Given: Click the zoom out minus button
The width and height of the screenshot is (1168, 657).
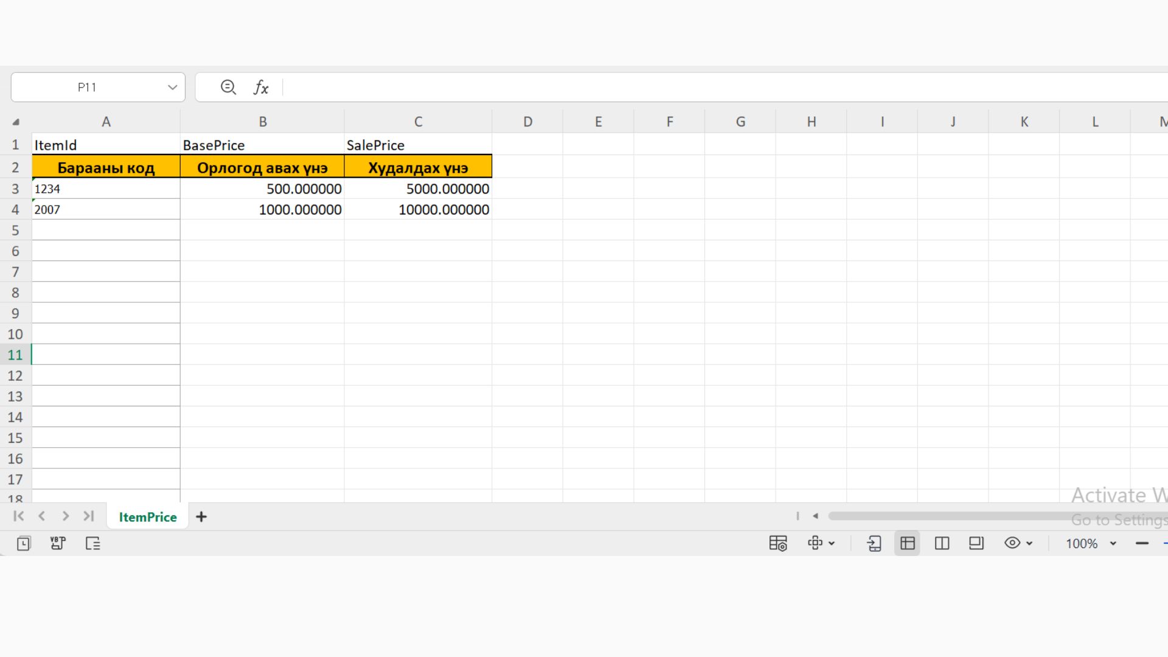Looking at the screenshot, I should [x=1142, y=543].
